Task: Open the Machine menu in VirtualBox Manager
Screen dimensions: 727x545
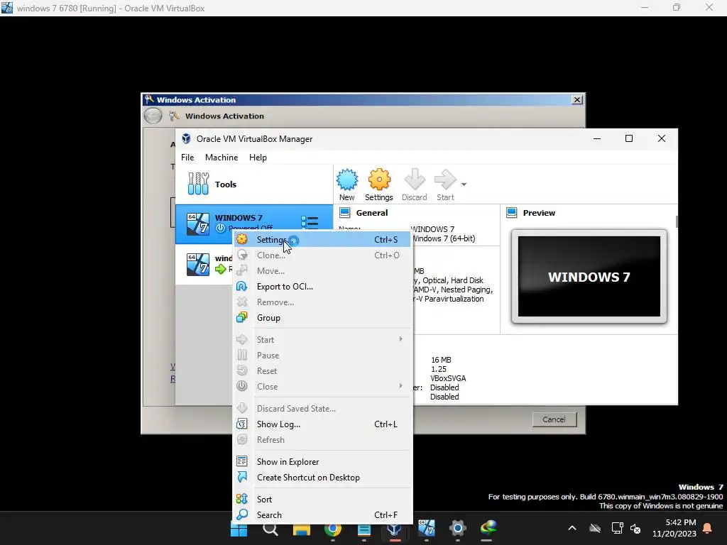Action: (x=222, y=158)
